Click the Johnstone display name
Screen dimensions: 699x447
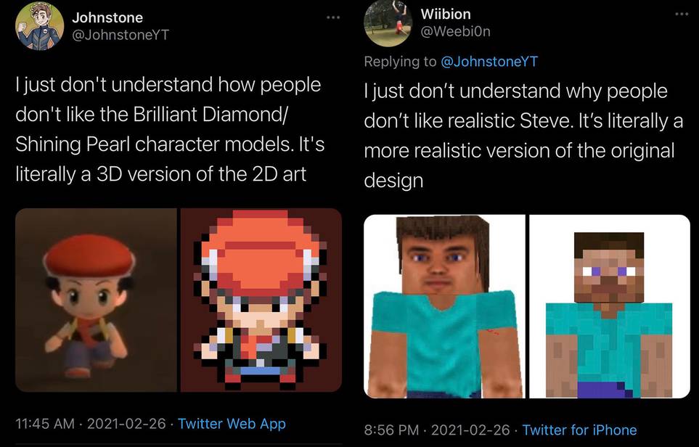point(108,17)
